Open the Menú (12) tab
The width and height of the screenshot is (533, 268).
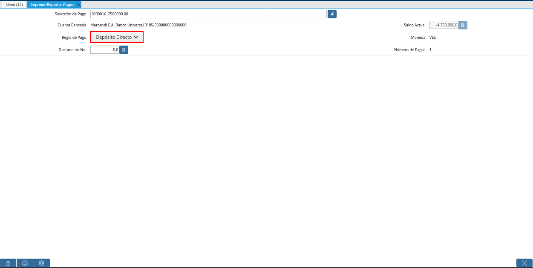(14, 5)
